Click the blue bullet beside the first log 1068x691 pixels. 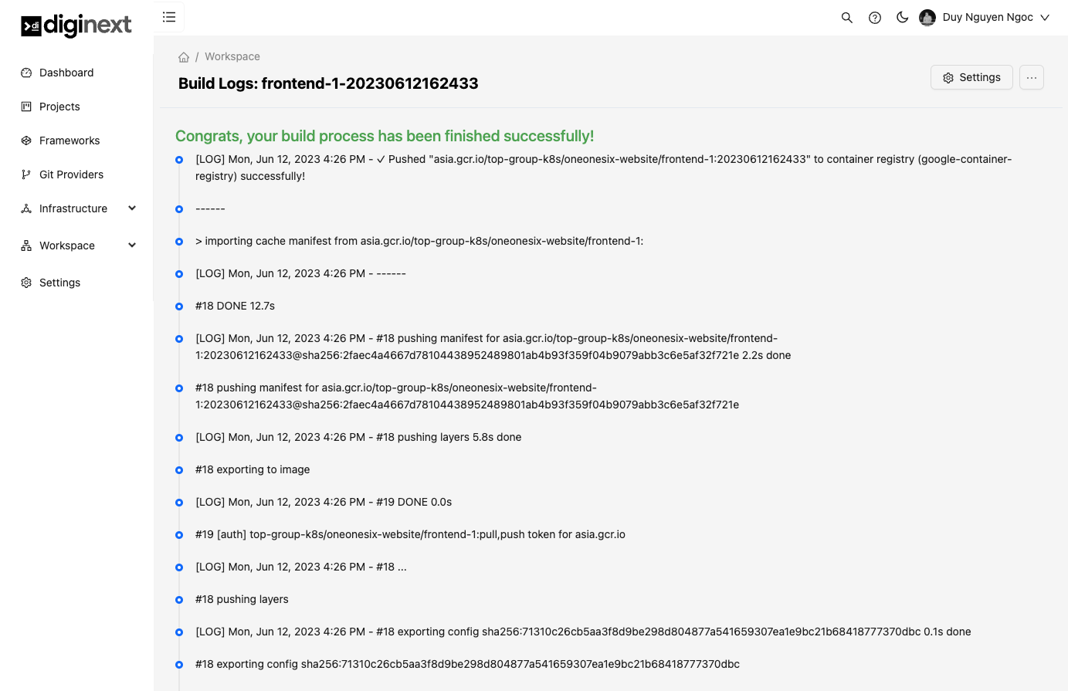[178, 159]
